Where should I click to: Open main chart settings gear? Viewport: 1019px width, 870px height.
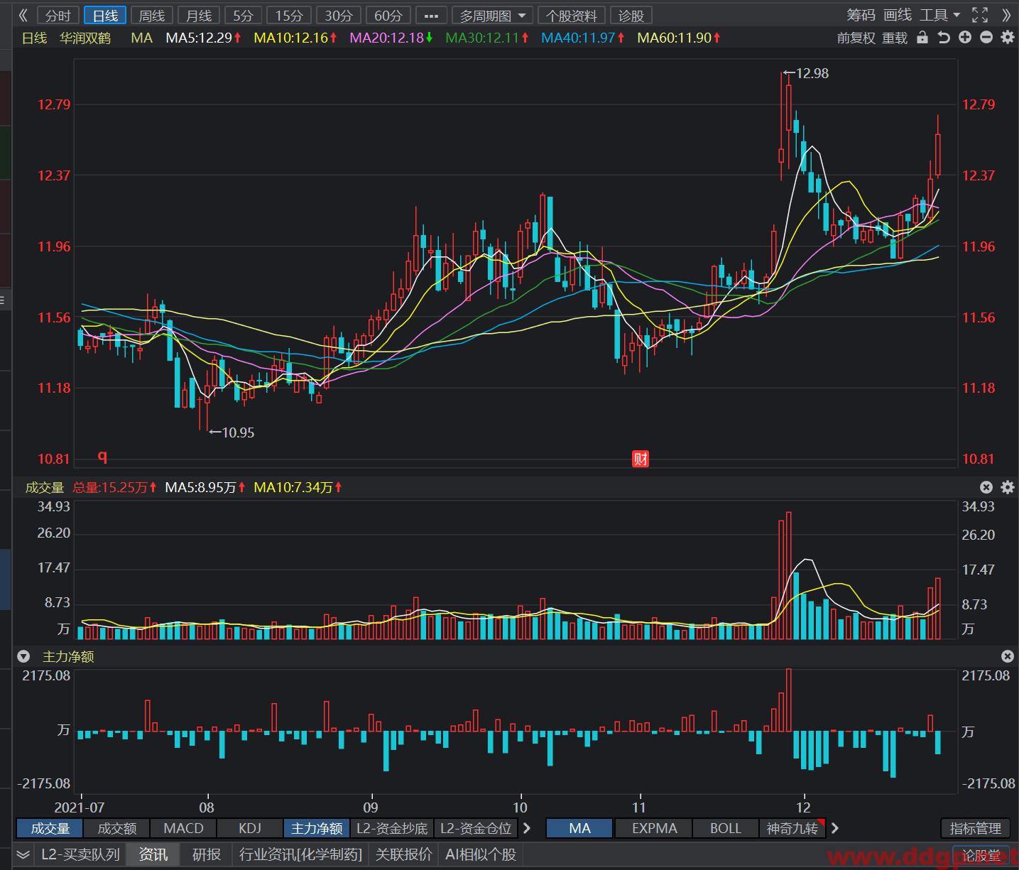[1008, 38]
